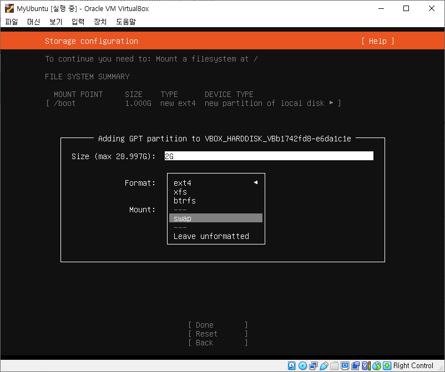Click the Done button
Screen dimensions: 445x372
tap(218, 325)
